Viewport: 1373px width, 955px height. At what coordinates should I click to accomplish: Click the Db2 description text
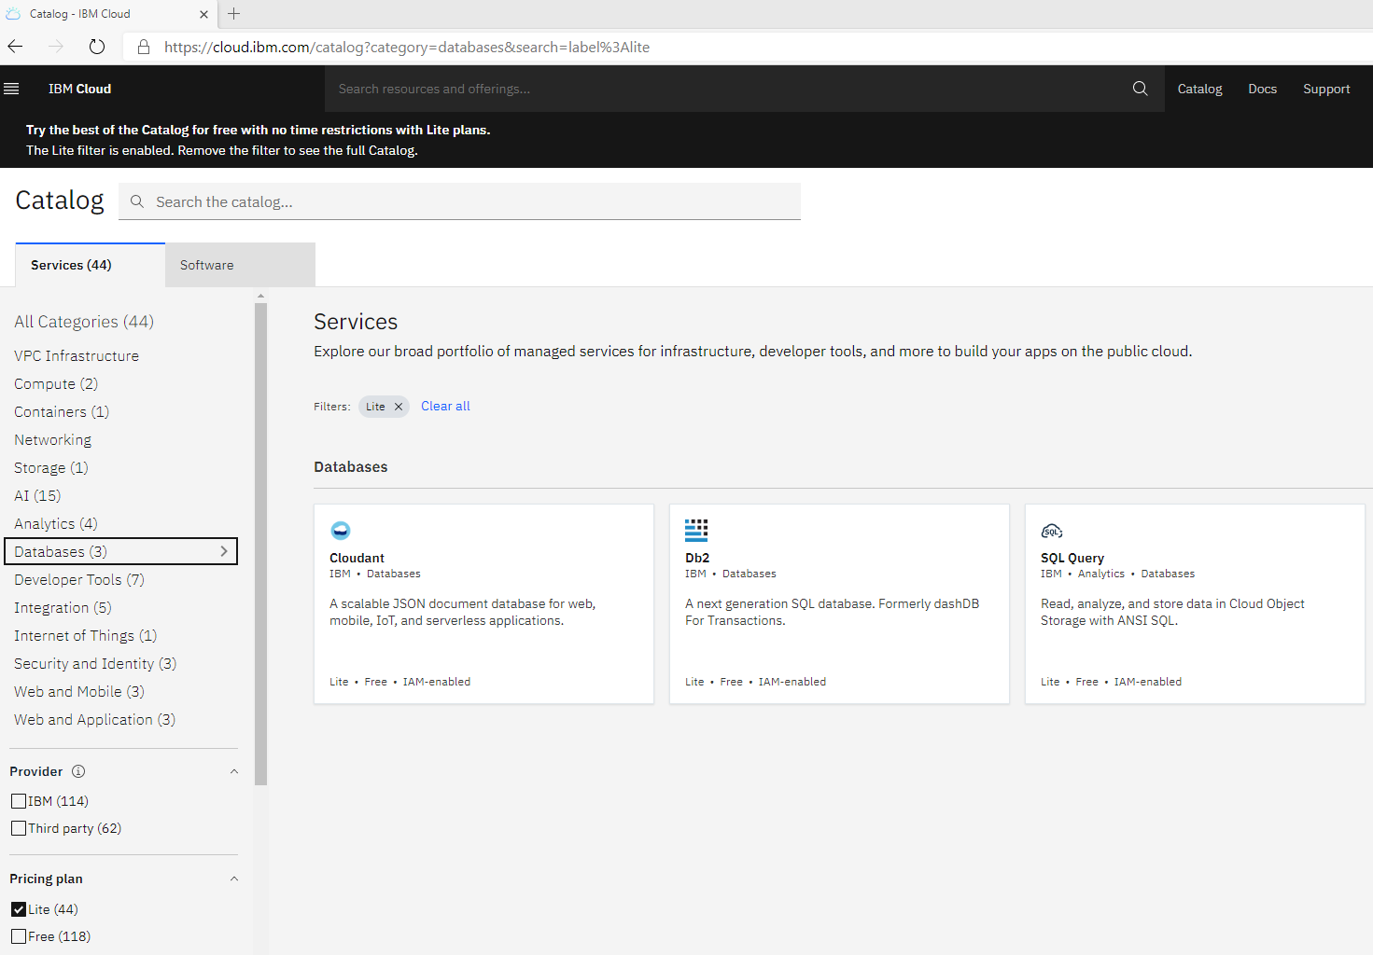[833, 612]
